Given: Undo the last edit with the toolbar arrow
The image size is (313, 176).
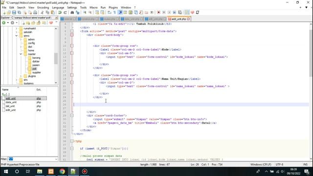Looking at the screenshot, I should click(60, 12).
